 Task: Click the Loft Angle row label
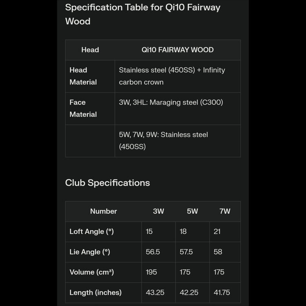point(91,231)
